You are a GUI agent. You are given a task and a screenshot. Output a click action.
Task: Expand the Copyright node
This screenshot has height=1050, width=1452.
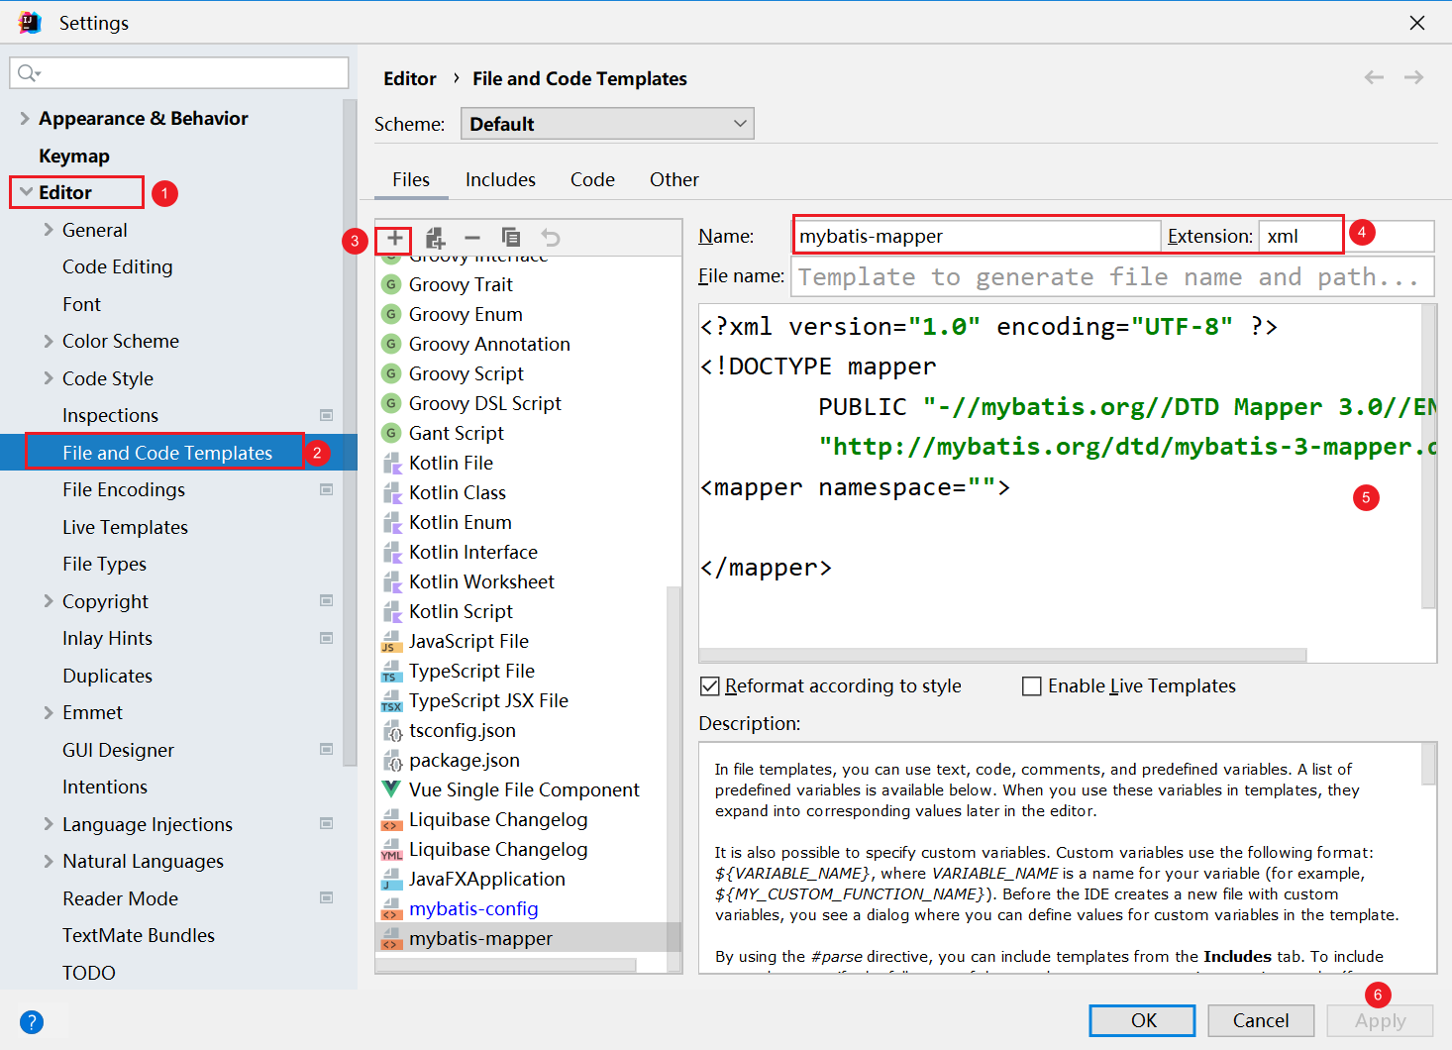49,601
